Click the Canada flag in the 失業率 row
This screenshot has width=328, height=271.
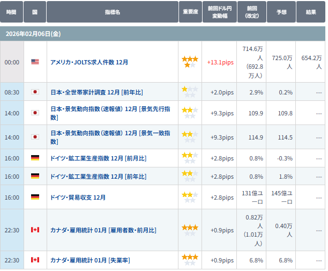click(35, 260)
